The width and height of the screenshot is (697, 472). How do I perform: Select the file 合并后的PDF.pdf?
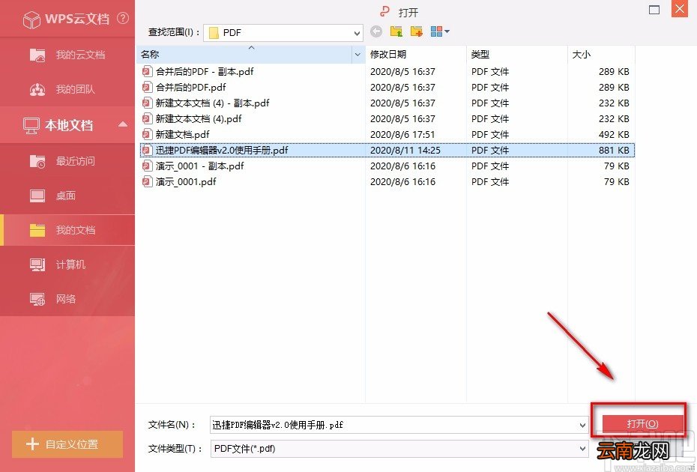[x=190, y=87]
